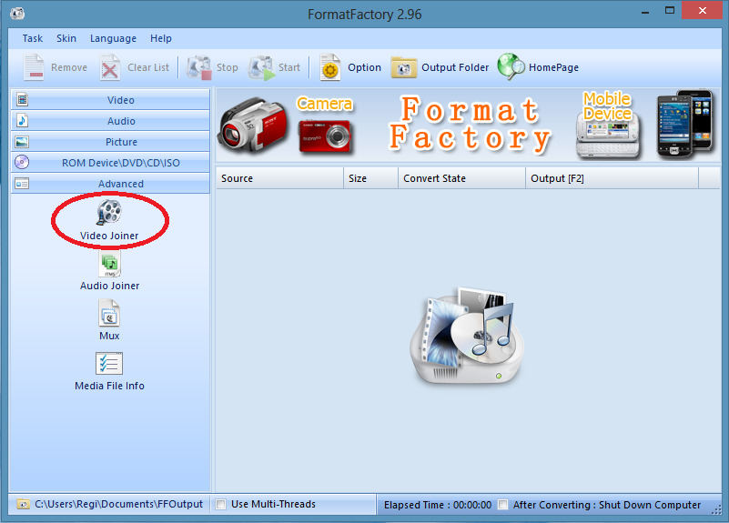Click the Camera banner text
This screenshot has height=523, width=729.
click(325, 104)
